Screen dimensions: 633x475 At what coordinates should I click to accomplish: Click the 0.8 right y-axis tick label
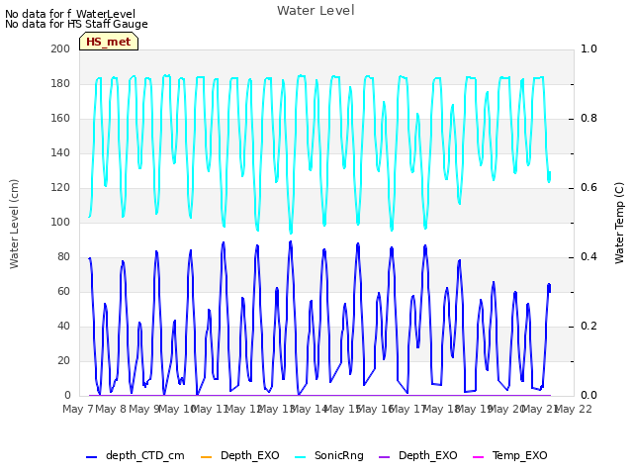588,119
